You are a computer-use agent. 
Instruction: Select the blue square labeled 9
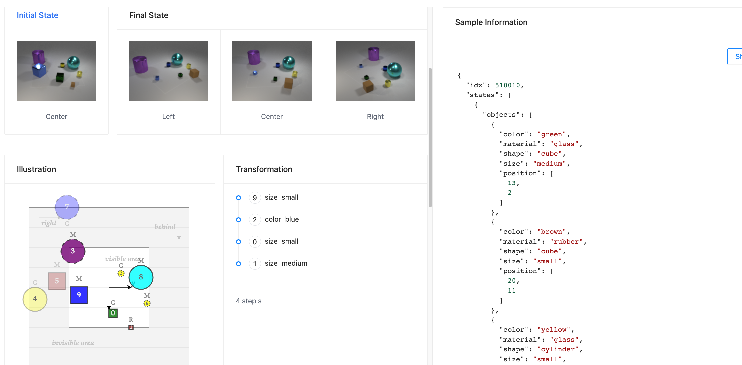pos(79,295)
